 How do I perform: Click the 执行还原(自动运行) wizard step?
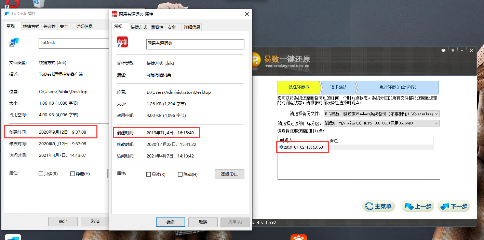(x=398, y=88)
